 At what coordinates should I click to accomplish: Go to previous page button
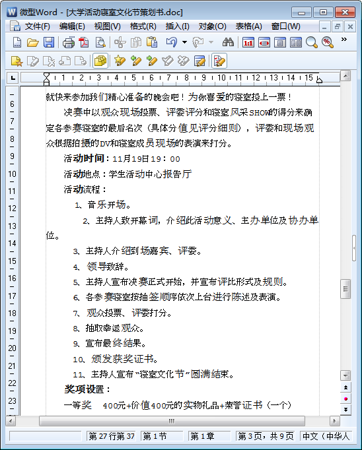[x=345, y=388]
